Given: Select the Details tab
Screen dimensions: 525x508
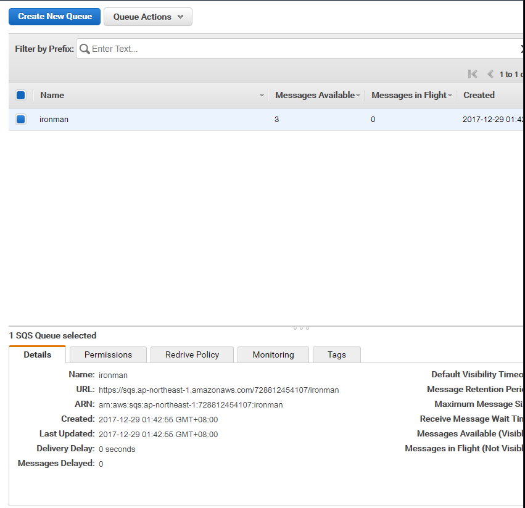Looking at the screenshot, I should coord(37,354).
